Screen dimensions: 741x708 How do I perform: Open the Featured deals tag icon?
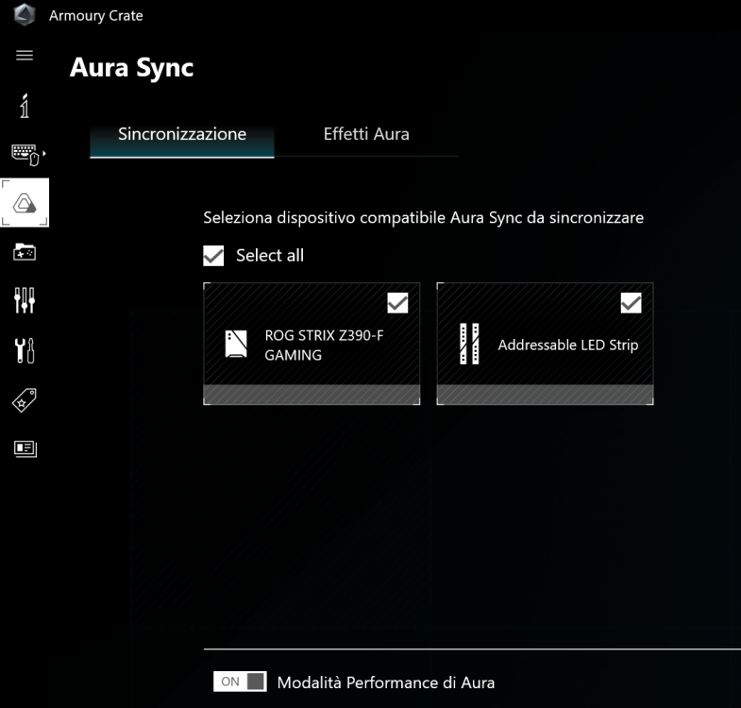pyautogui.click(x=25, y=400)
